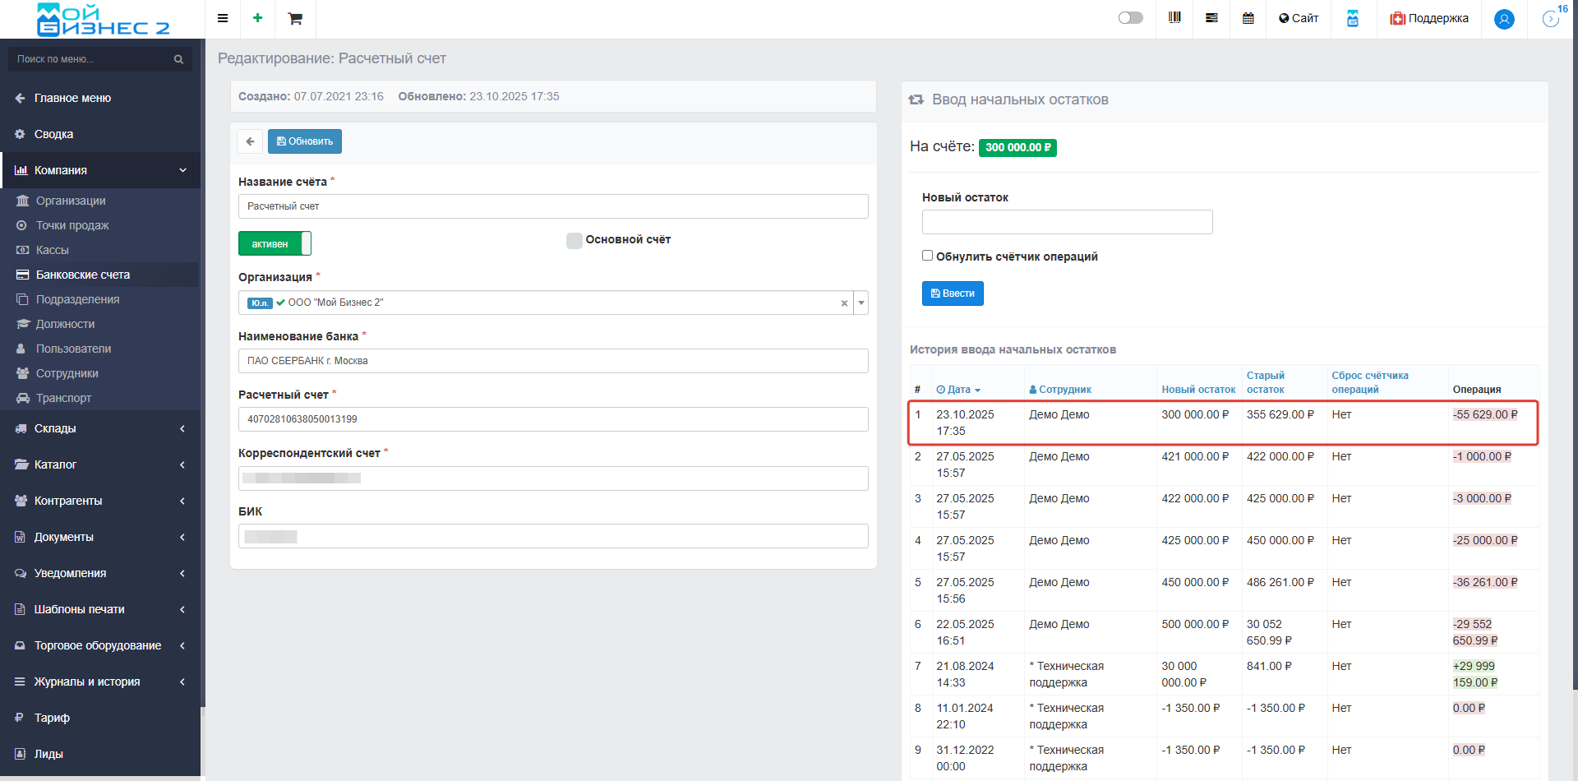Click the user profile avatar icon
The height and width of the screenshot is (781, 1578).
point(1504,19)
